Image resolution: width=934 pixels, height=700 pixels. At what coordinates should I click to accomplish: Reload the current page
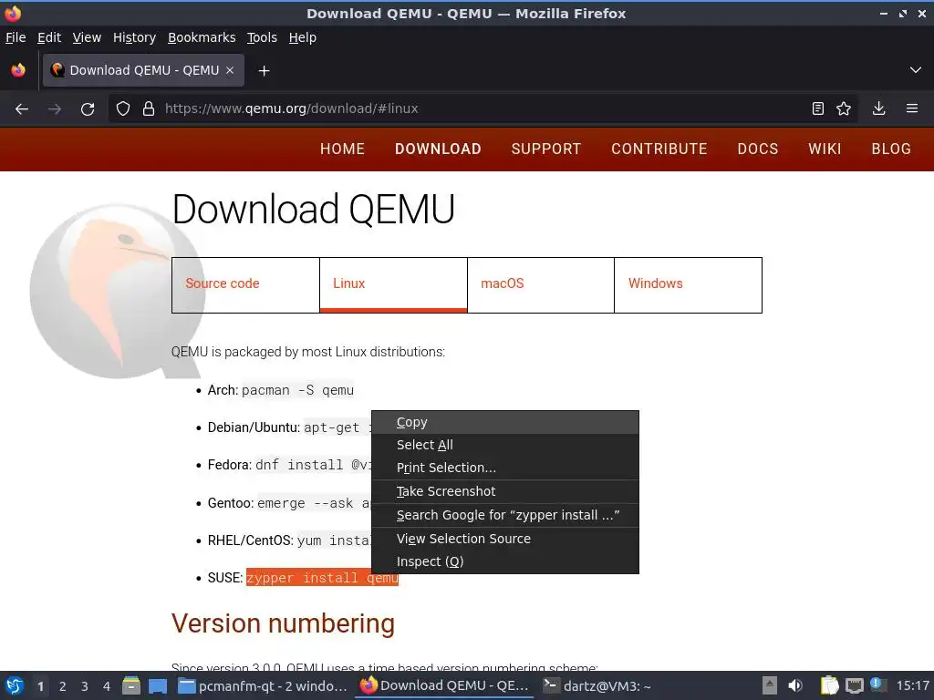click(88, 109)
